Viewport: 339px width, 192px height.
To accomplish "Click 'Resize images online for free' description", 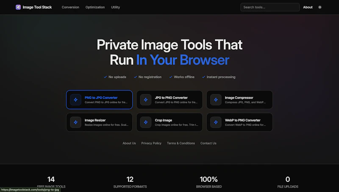I will pos(107,125).
